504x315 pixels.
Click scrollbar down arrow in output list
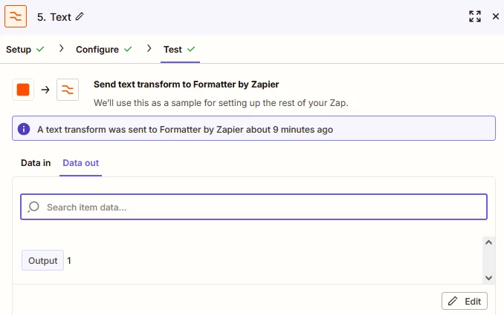(x=488, y=278)
